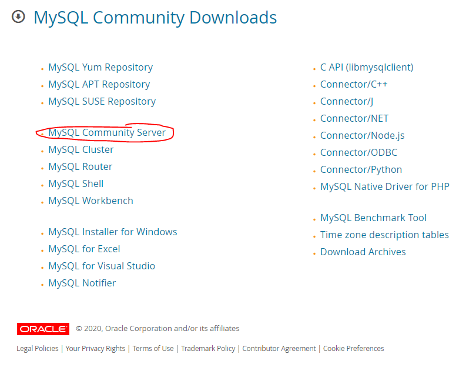The height and width of the screenshot is (374, 476).
Task: Open the MySQL Workbench link
Action: pos(90,201)
